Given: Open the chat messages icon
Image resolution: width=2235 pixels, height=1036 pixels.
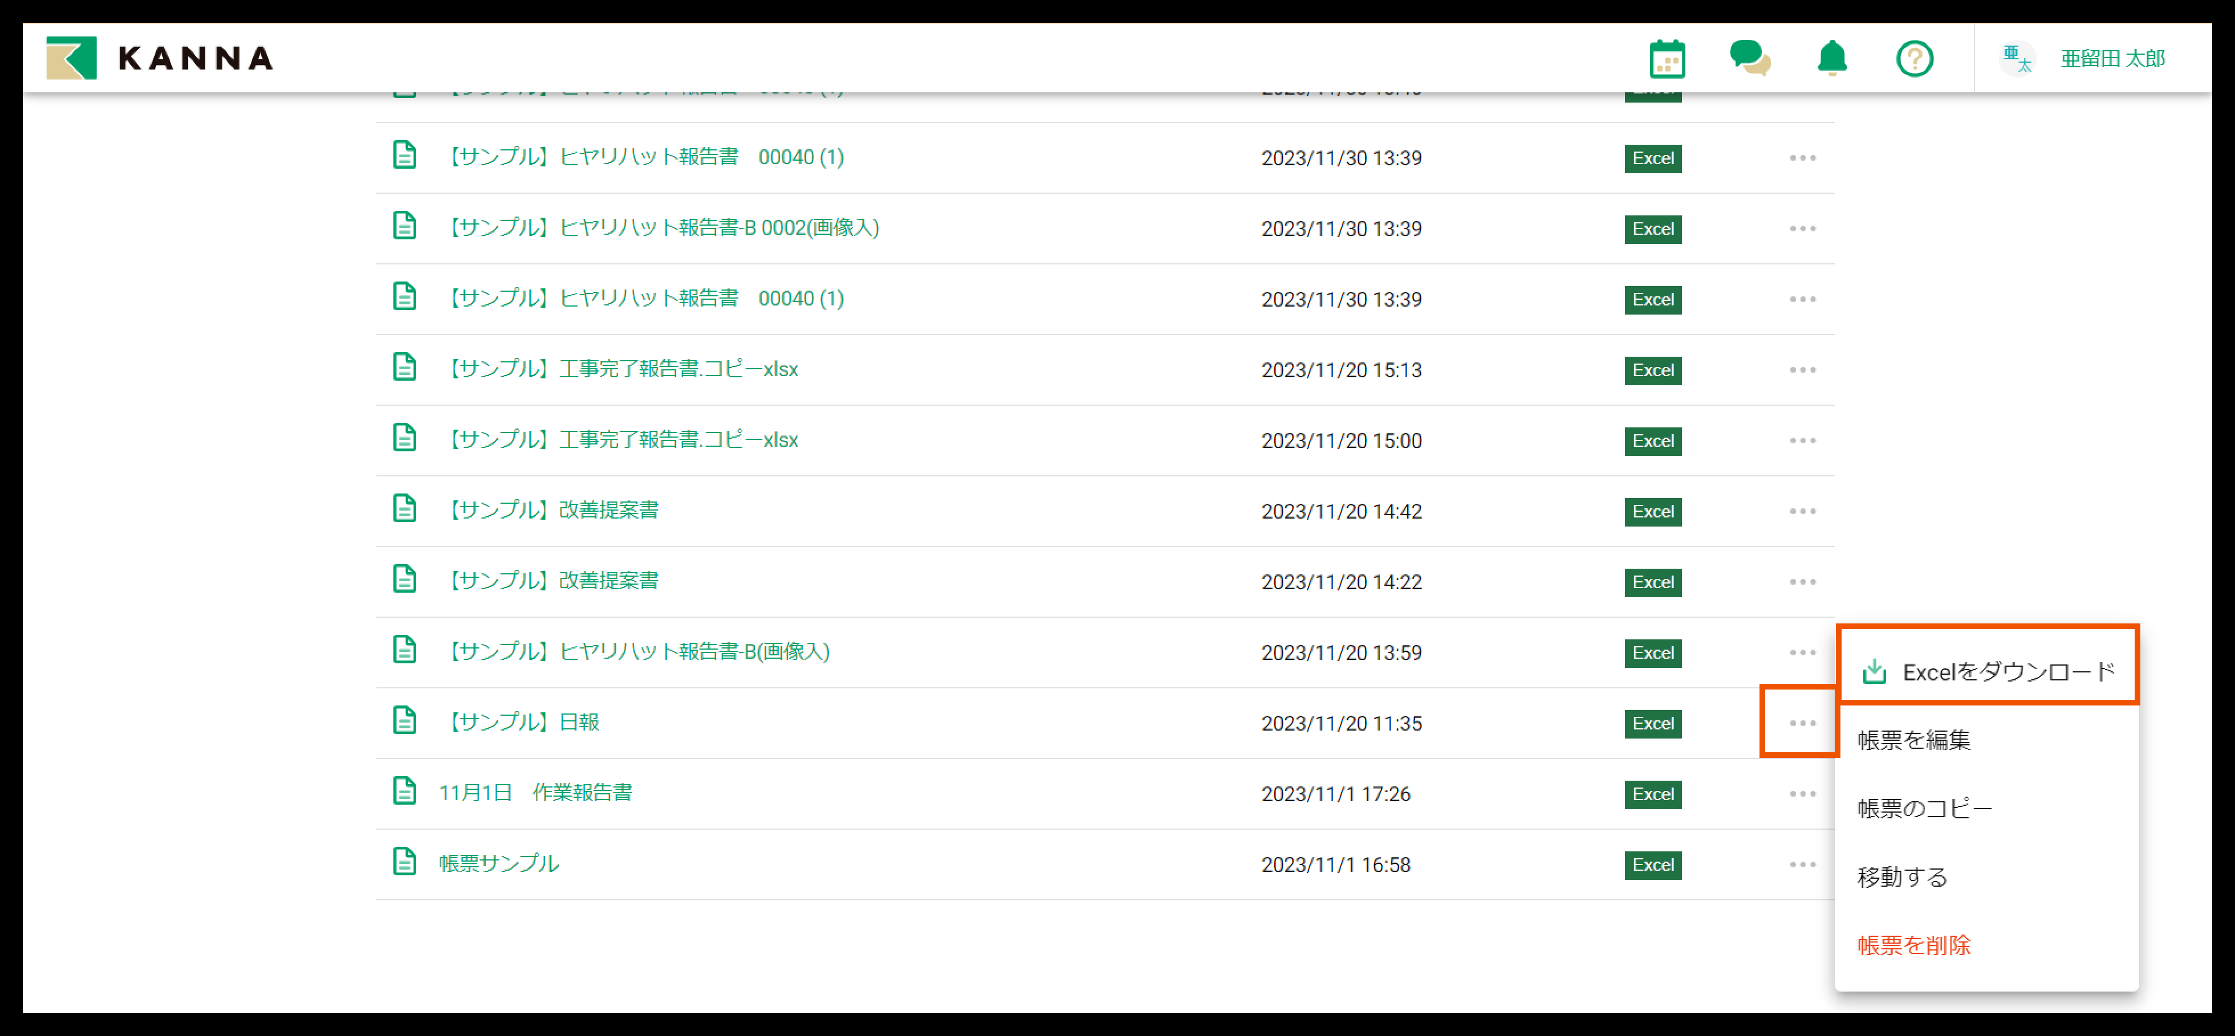Looking at the screenshot, I should point(1749,59).
